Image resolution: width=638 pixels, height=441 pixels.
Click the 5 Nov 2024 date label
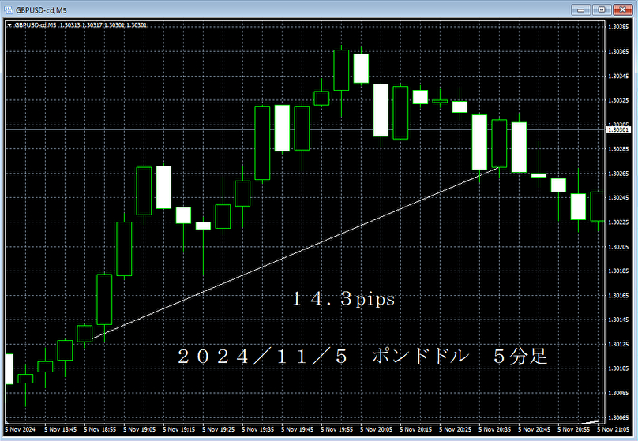(x=20, y=429)
